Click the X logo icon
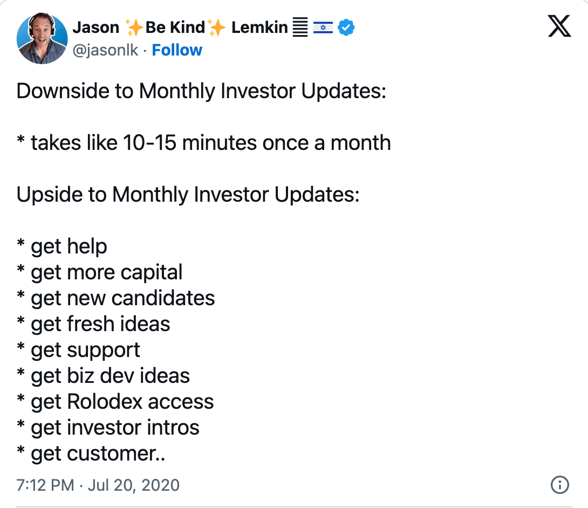The width and height of the screenshot is (588, 508). point(559,26)
